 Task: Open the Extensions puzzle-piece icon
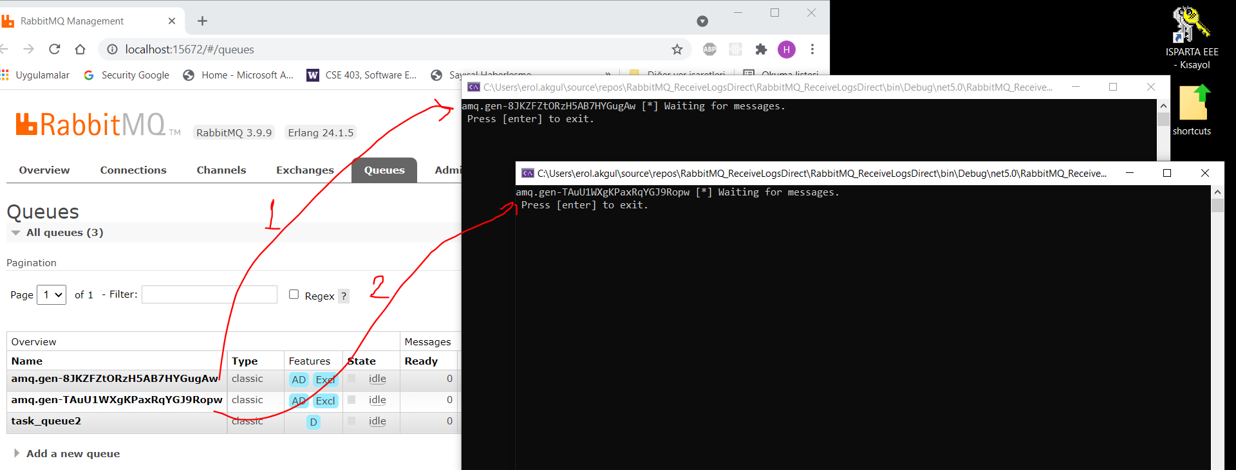761,50
